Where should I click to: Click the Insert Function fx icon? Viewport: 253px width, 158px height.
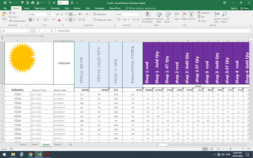coord(52,30)
